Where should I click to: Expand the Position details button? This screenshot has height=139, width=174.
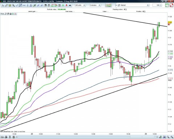tap(145, 12)
